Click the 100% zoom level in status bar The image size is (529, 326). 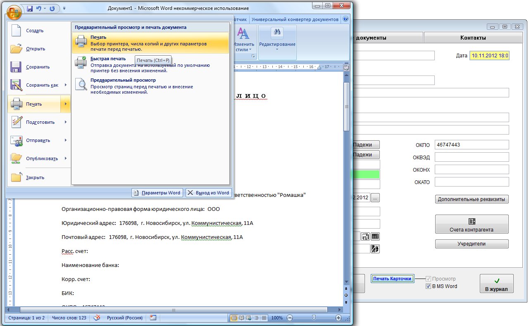coord(277,318)
